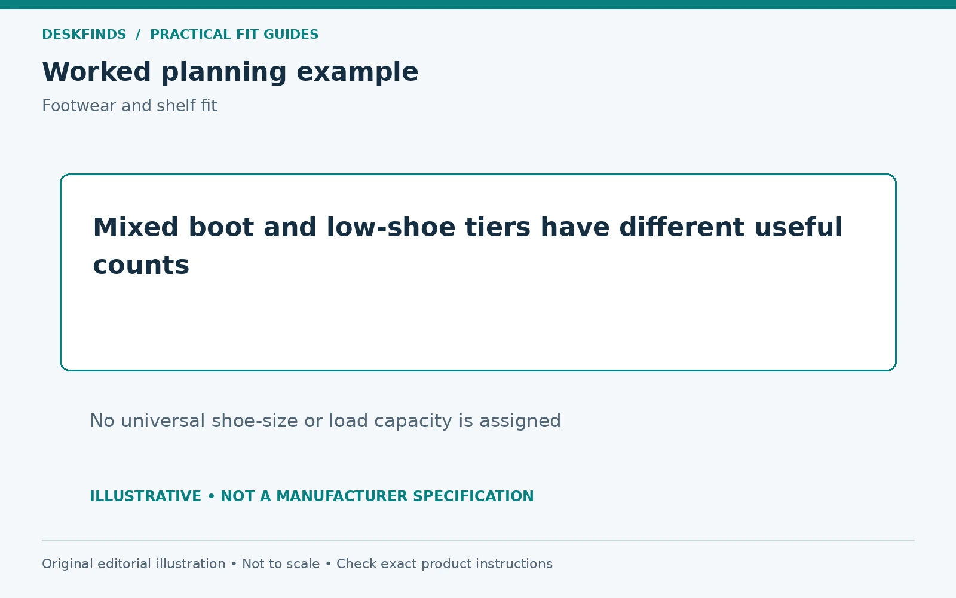
Task: Click 'ILLUSTRATIVE • NOT A MANUFACTURER SPECIFICATION' label
Action: pyautogui.click(x=311, y=496)
